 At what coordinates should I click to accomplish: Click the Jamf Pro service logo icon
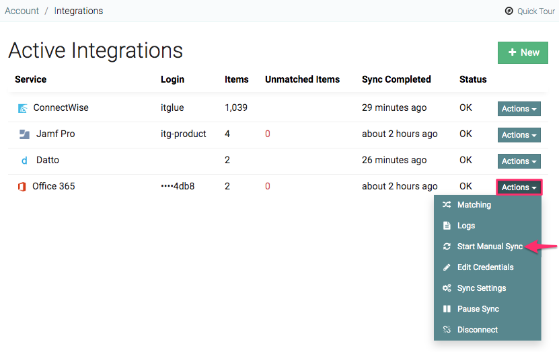24,134
